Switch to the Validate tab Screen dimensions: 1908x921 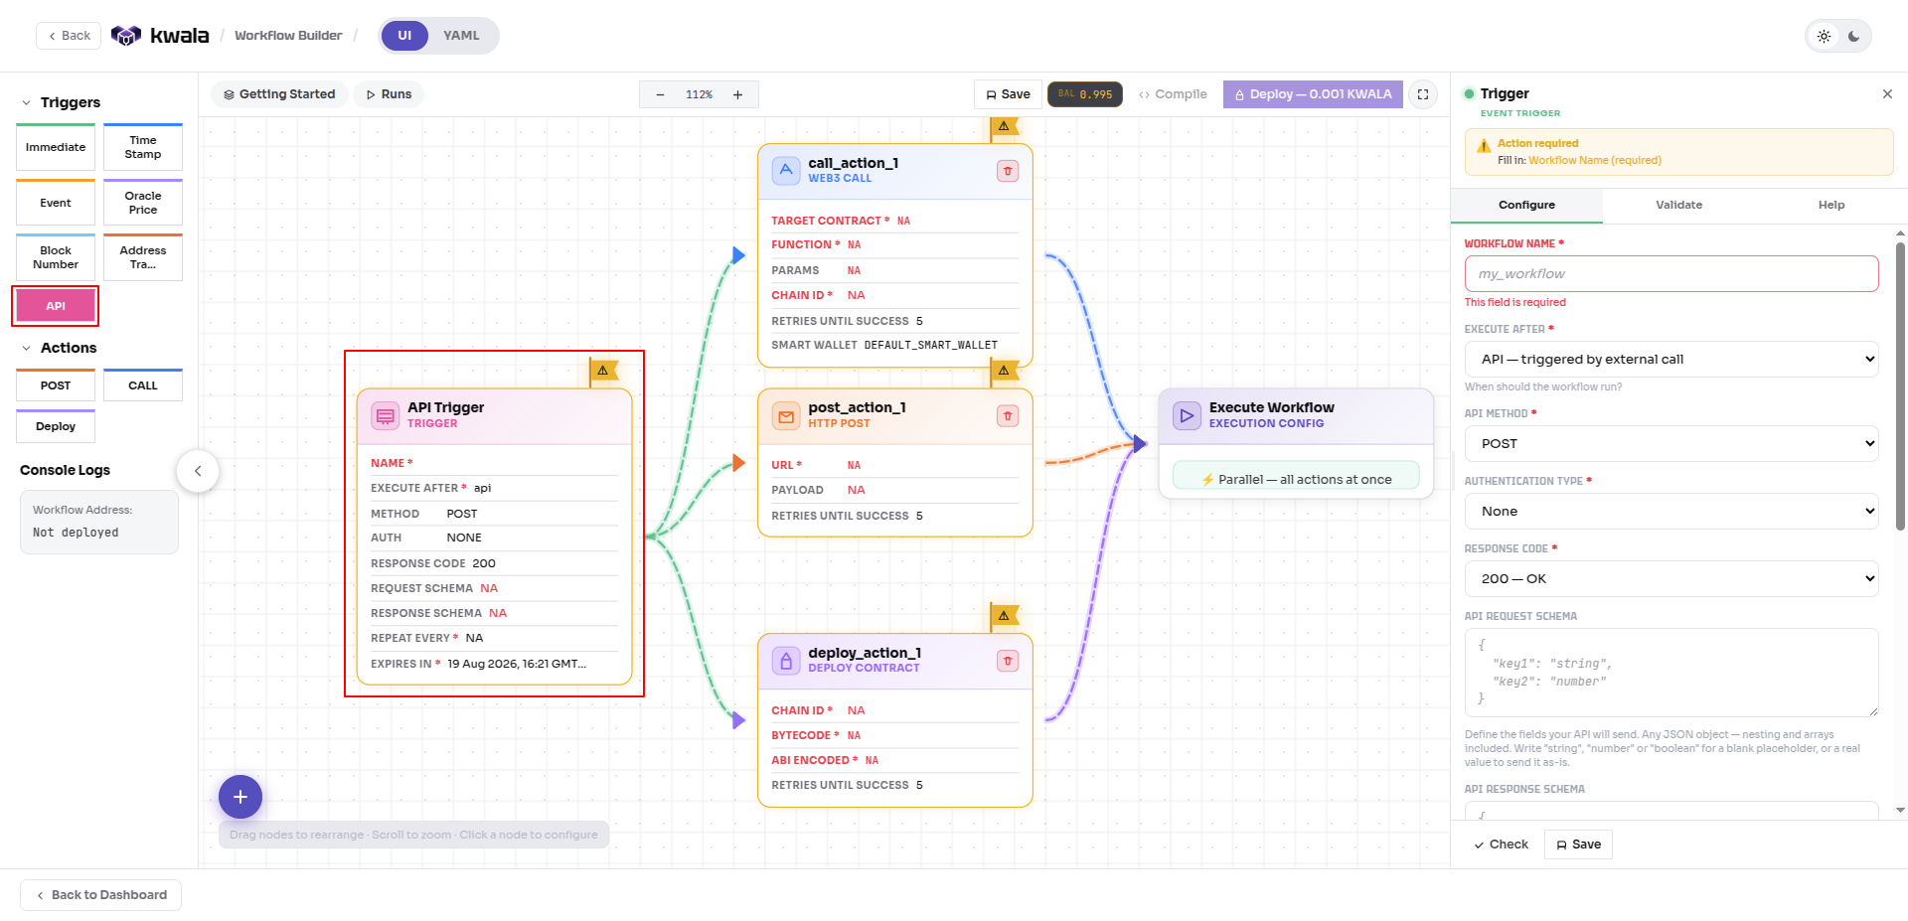(x=1678, y=206)
